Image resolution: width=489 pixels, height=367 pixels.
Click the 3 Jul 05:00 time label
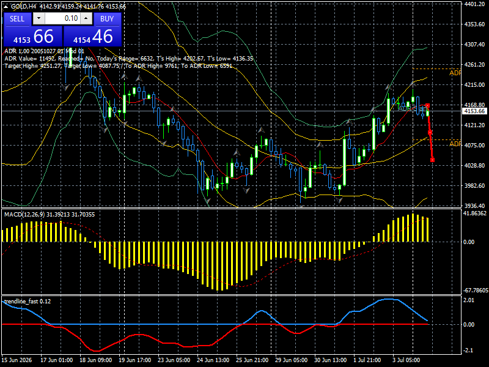(406, 360)
